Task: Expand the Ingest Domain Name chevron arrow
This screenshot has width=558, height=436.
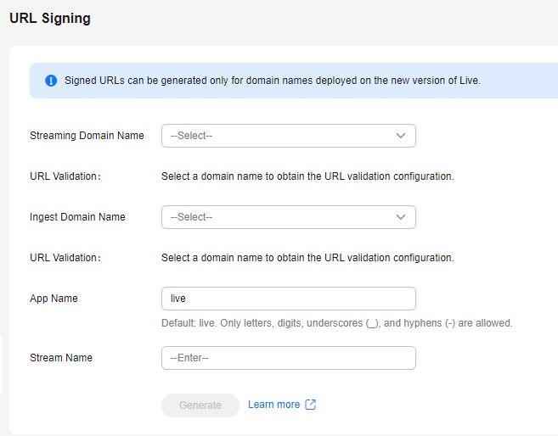Action: (401, 217)
